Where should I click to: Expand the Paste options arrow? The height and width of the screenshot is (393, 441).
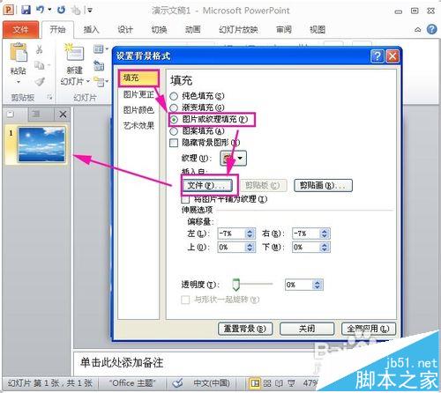pos(19,82)
